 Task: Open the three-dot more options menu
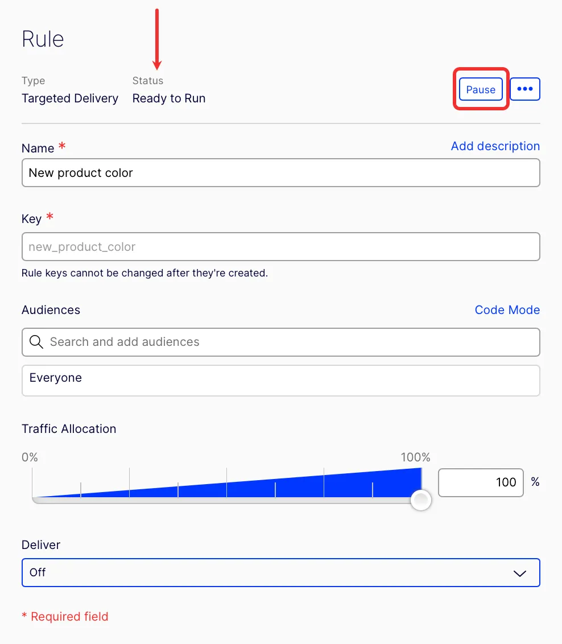pyautogui.click(x=524, y=89)
